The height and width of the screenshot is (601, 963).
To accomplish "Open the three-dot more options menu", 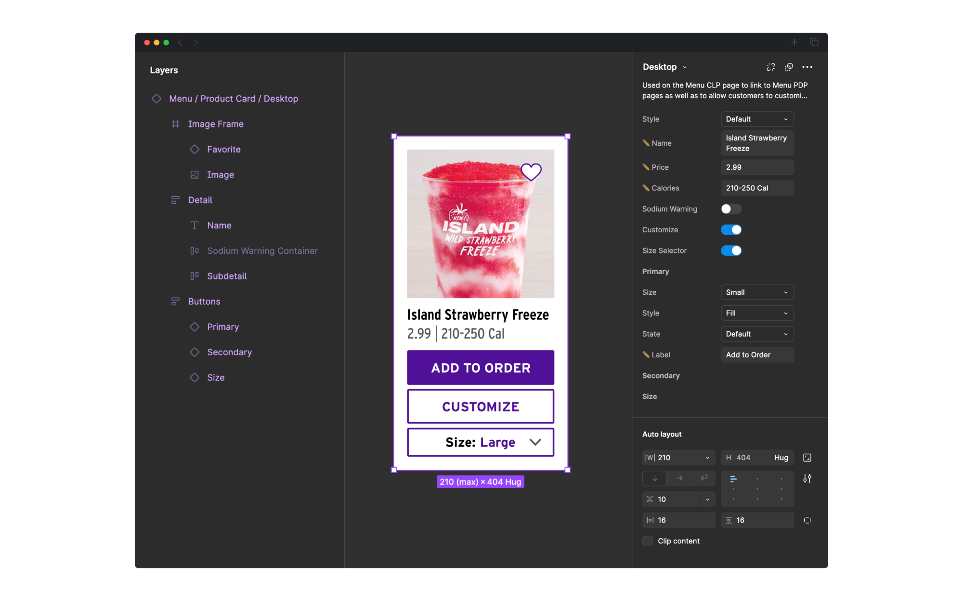I will point(807,67).
